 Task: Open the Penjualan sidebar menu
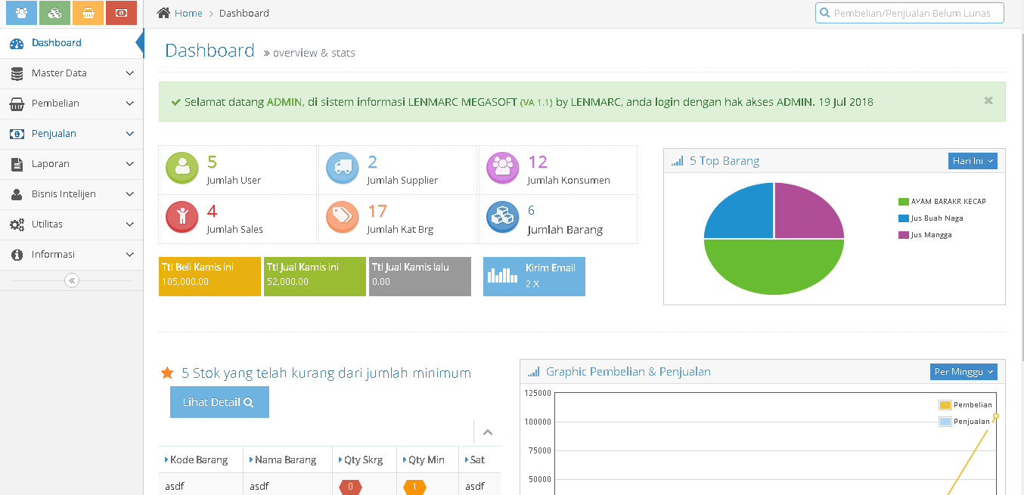click(71, 134)
